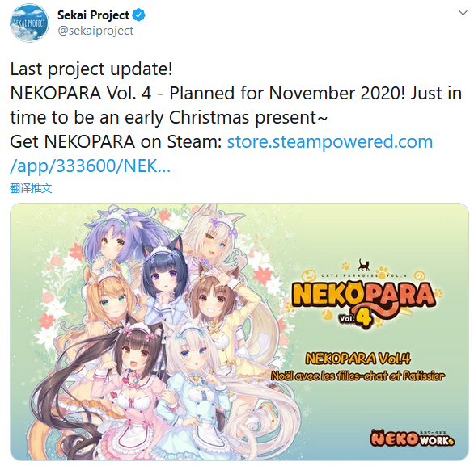Open the store.steampowered.com link

click(330, 141)
